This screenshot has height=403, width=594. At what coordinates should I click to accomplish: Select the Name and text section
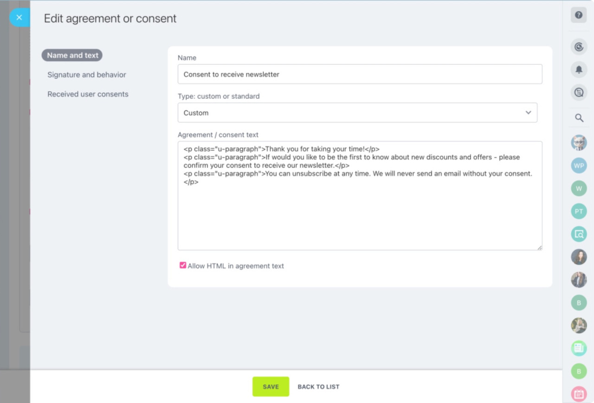[72, 55]
